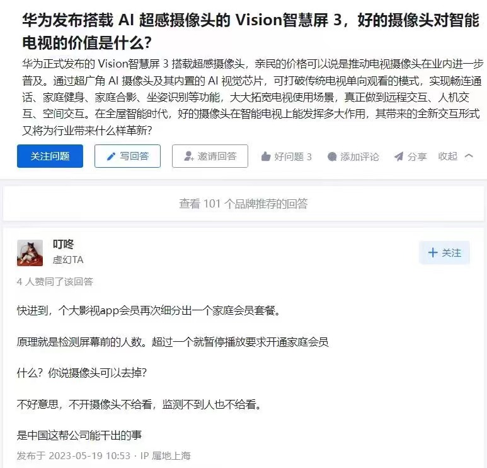
Task: Click the 4 人赞同了该回答 voters text
Action: coord(55,282)
